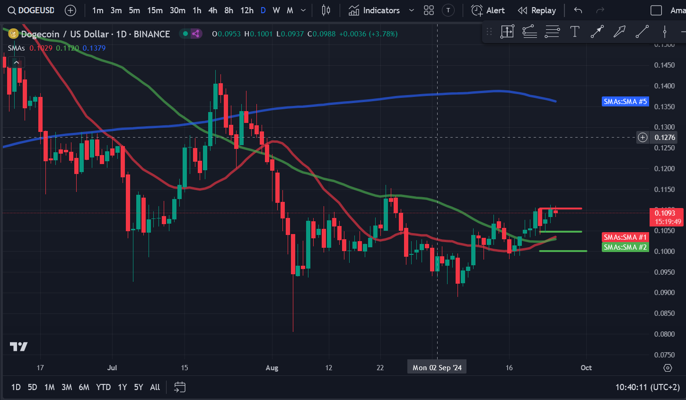686x400 pixels.
Task: Open the Indicators dialog
Action: 374,10
